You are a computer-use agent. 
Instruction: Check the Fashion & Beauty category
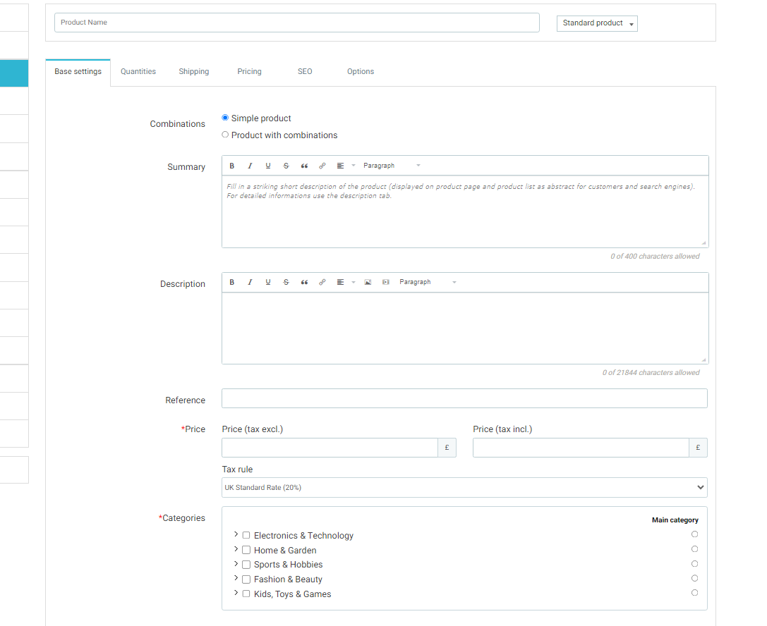(246, 579)
